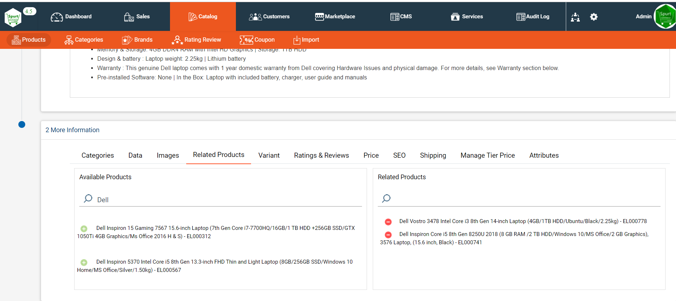676x301 pixels.
Task: Add Dell Inspiron 5370 with green plus icon
Action: (x=84, y=262)
